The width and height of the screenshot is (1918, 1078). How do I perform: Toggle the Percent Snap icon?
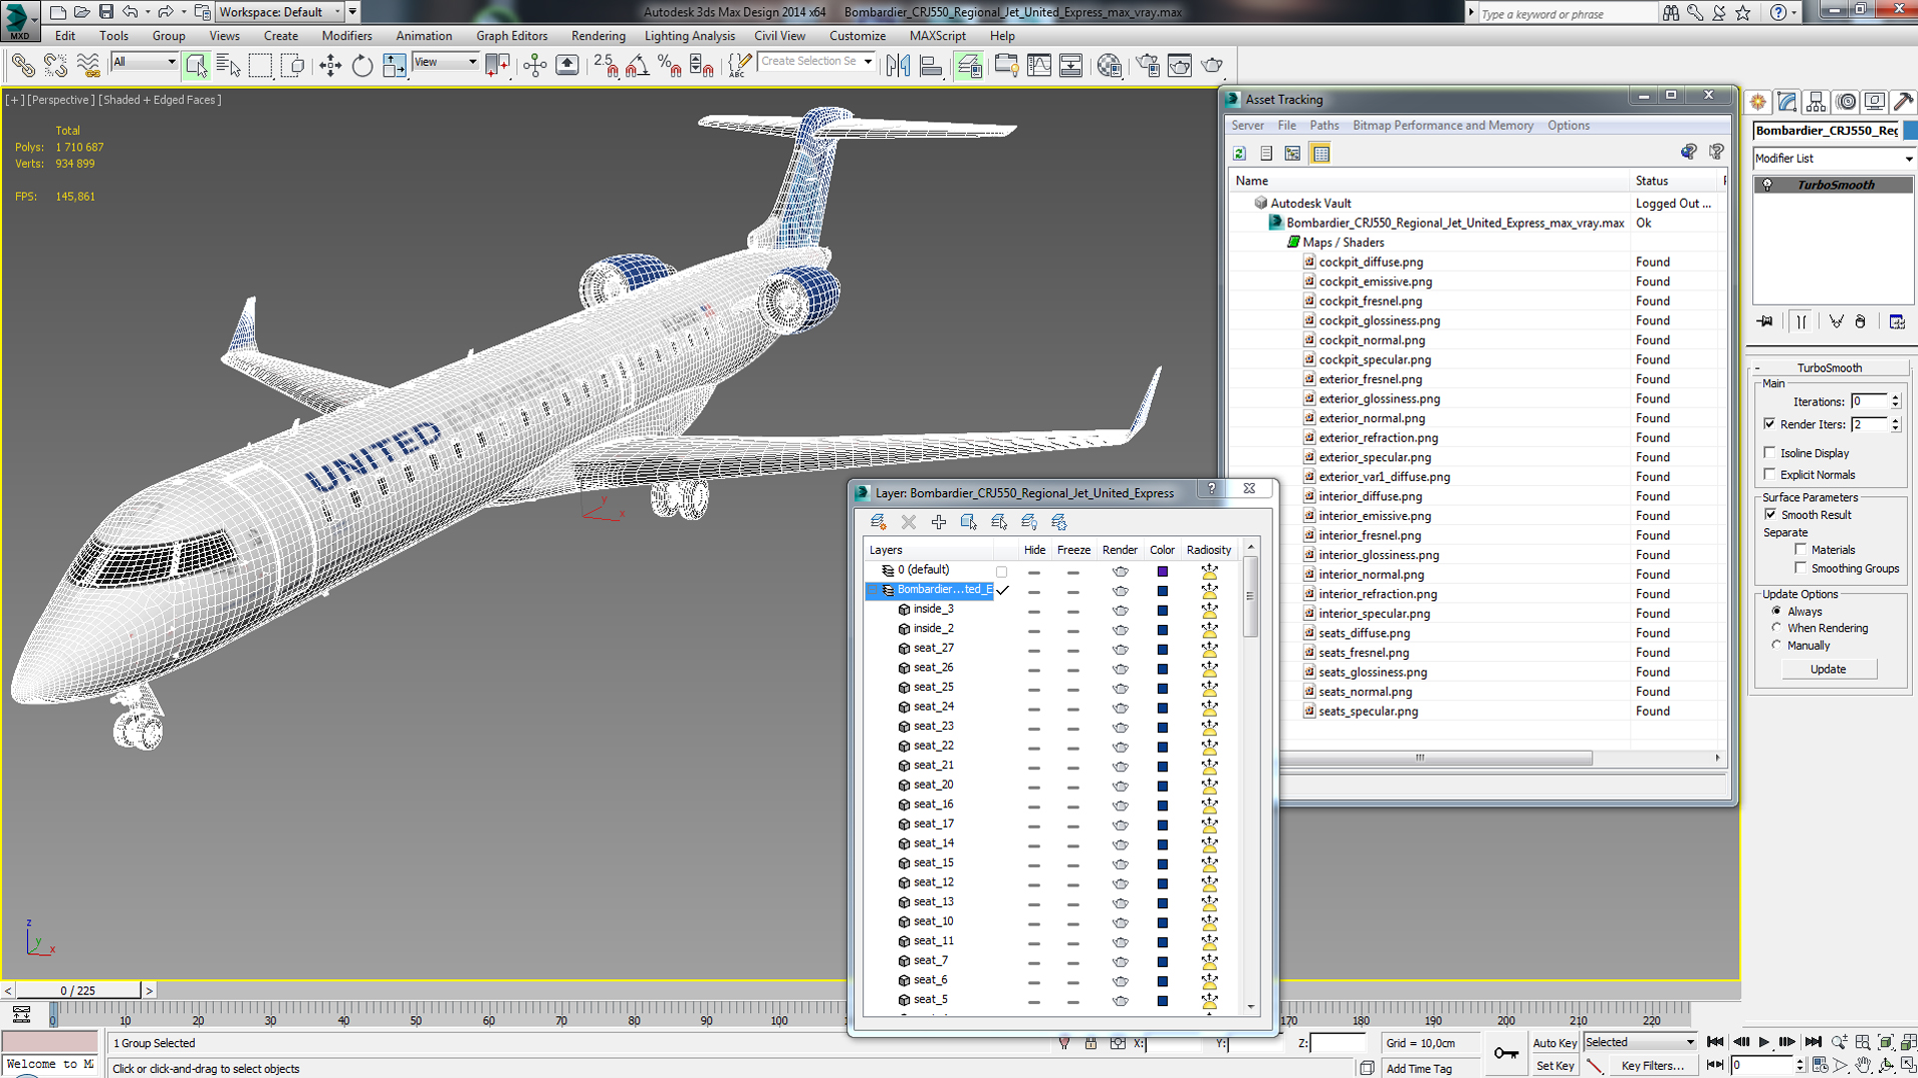(x=669, y=66)
